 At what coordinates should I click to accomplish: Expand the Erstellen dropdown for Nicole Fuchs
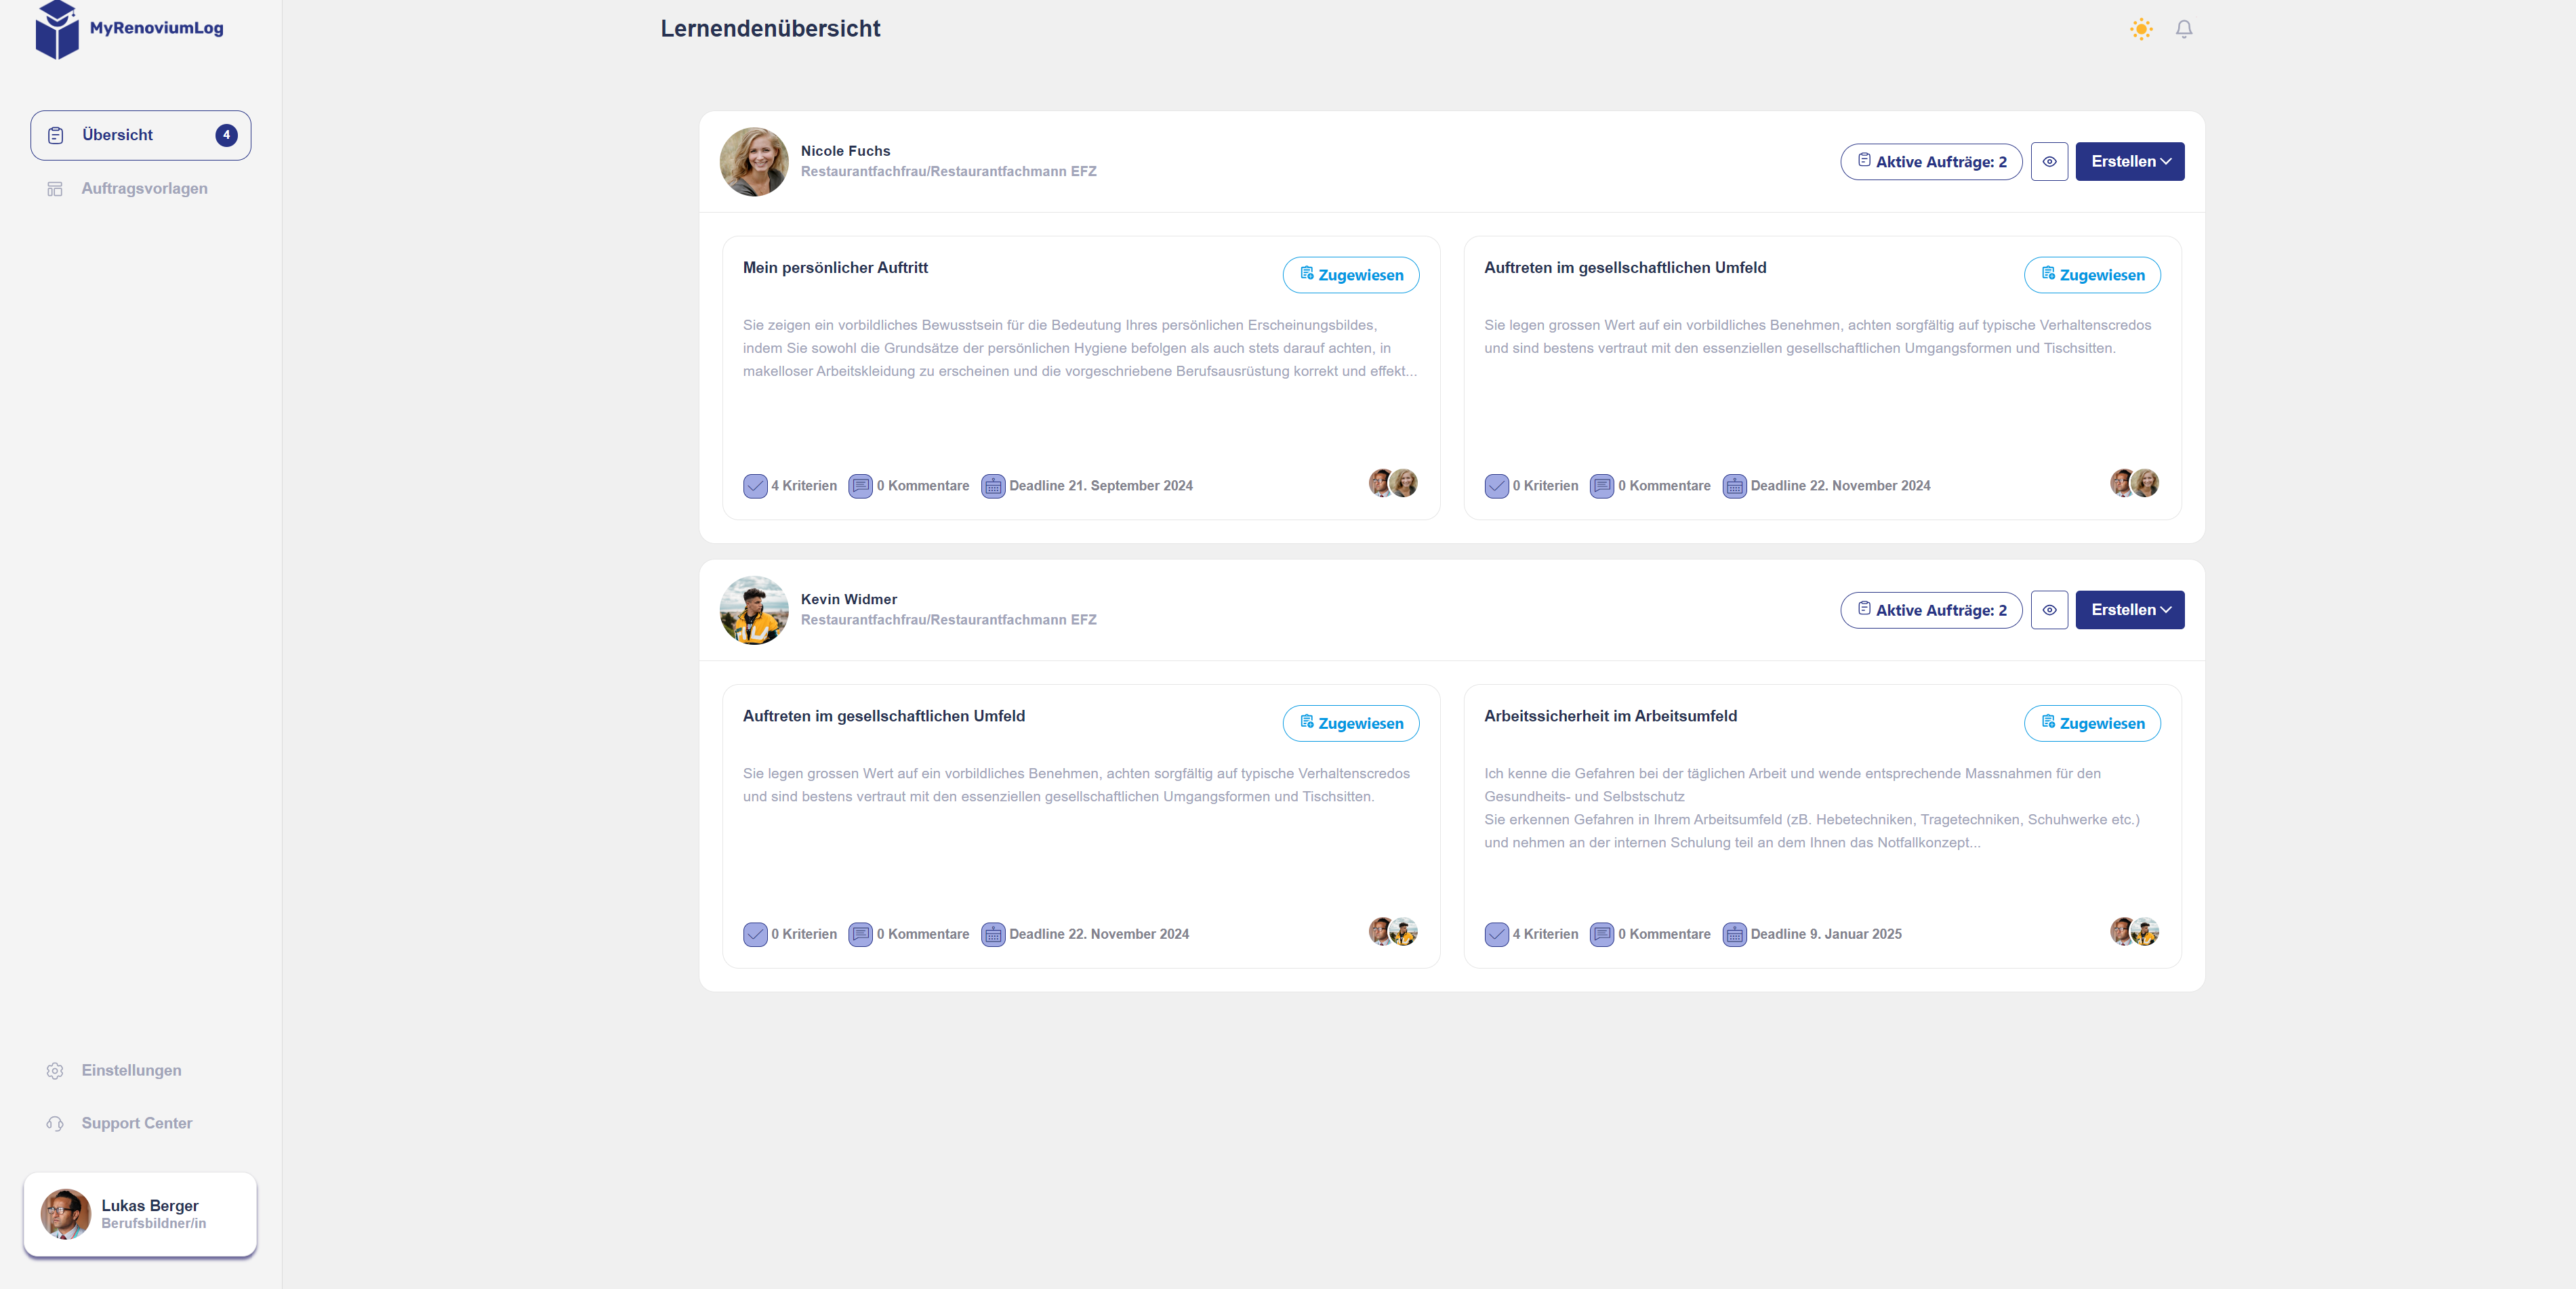pos(2130,162)
